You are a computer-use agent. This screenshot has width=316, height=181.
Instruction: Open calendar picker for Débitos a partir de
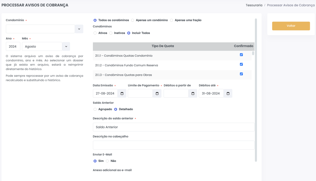click(193, 93)
